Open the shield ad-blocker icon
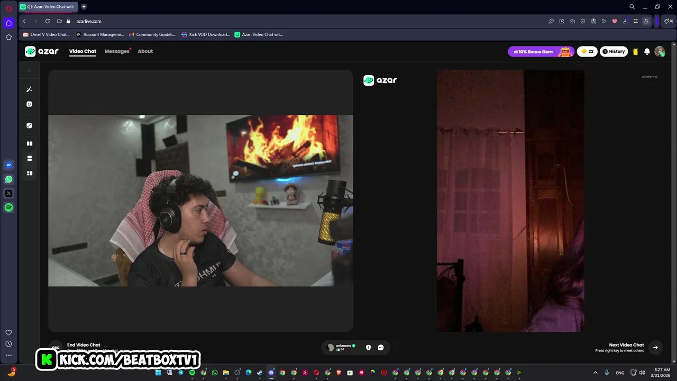This screenshot has width=677, height=381. pyautogui.click(x=583, y=21)
